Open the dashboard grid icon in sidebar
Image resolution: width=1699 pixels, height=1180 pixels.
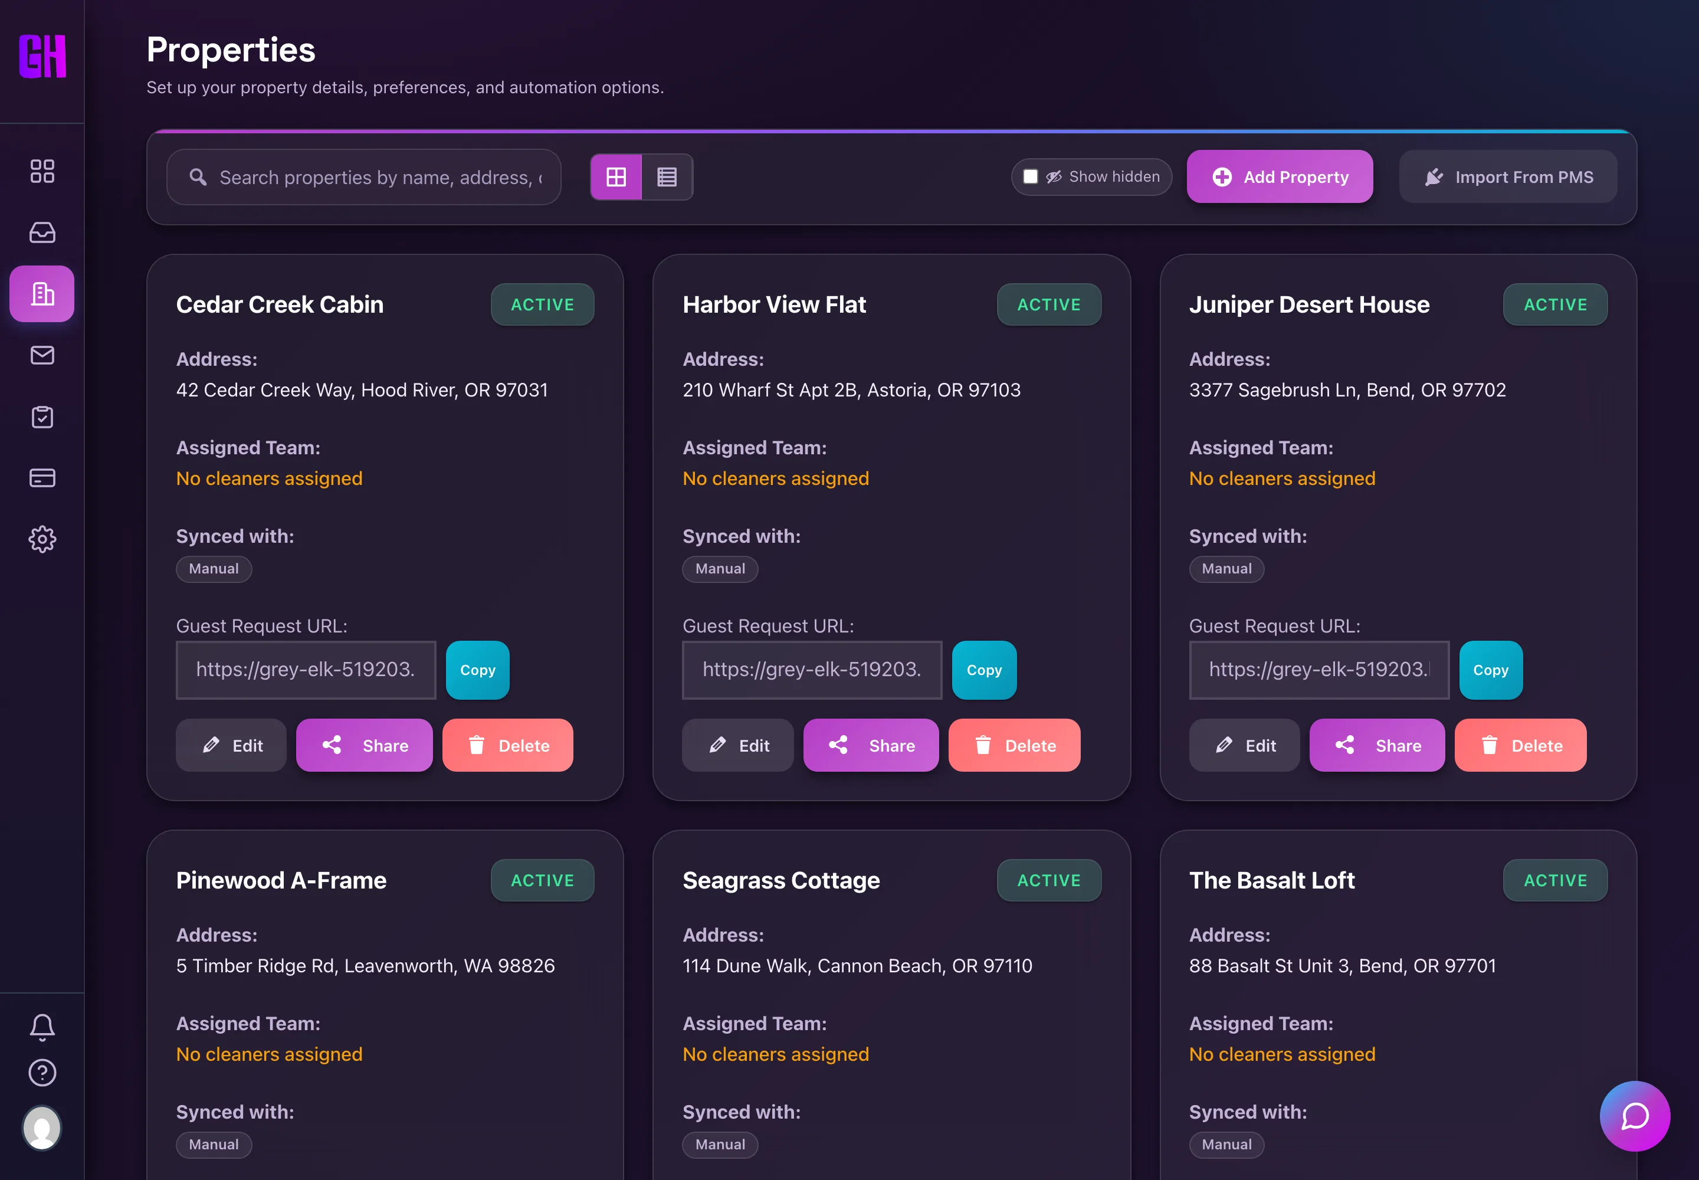[42, 171]
